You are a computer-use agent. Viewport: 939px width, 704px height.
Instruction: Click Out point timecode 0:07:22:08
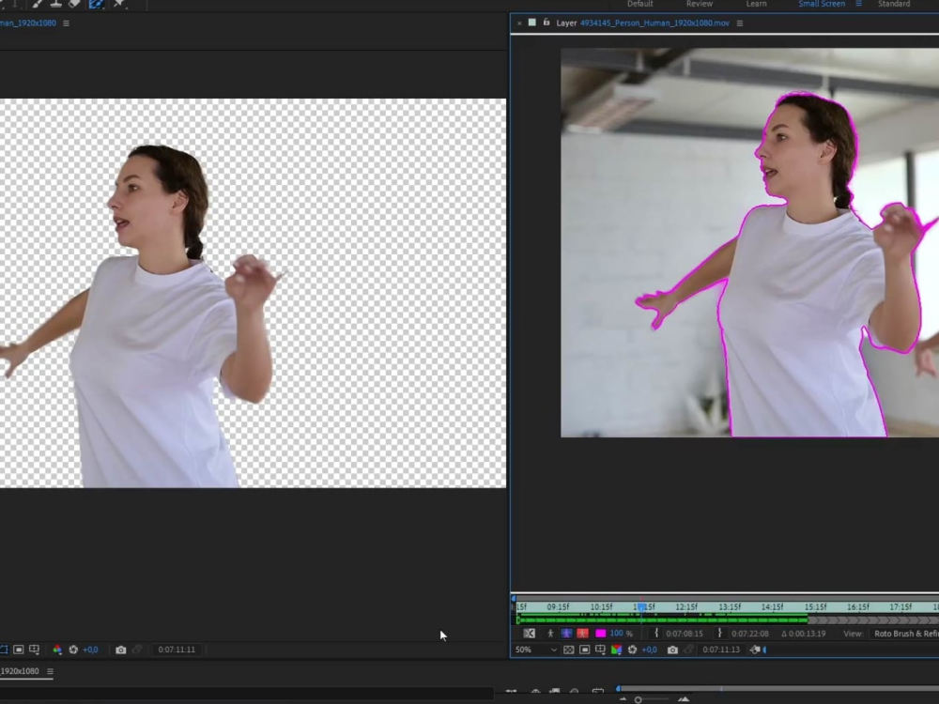tap(749, 634)
